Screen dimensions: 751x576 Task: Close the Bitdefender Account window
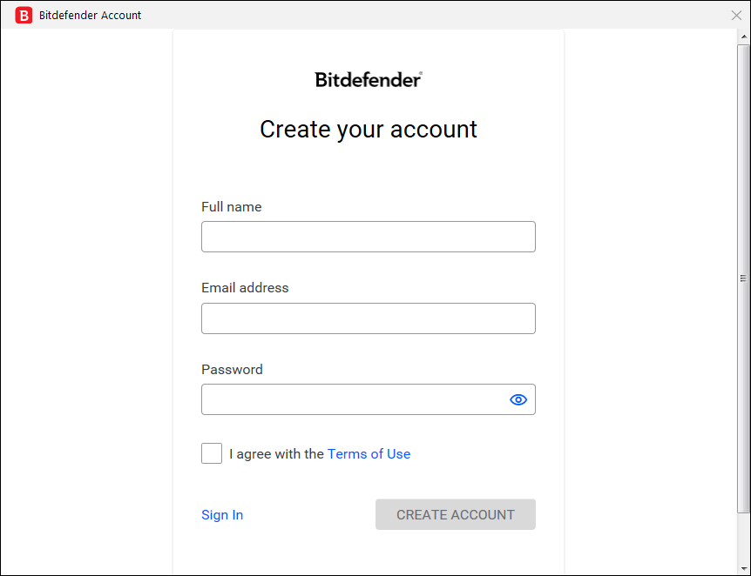pyautogui.click(x=736, y=15)
